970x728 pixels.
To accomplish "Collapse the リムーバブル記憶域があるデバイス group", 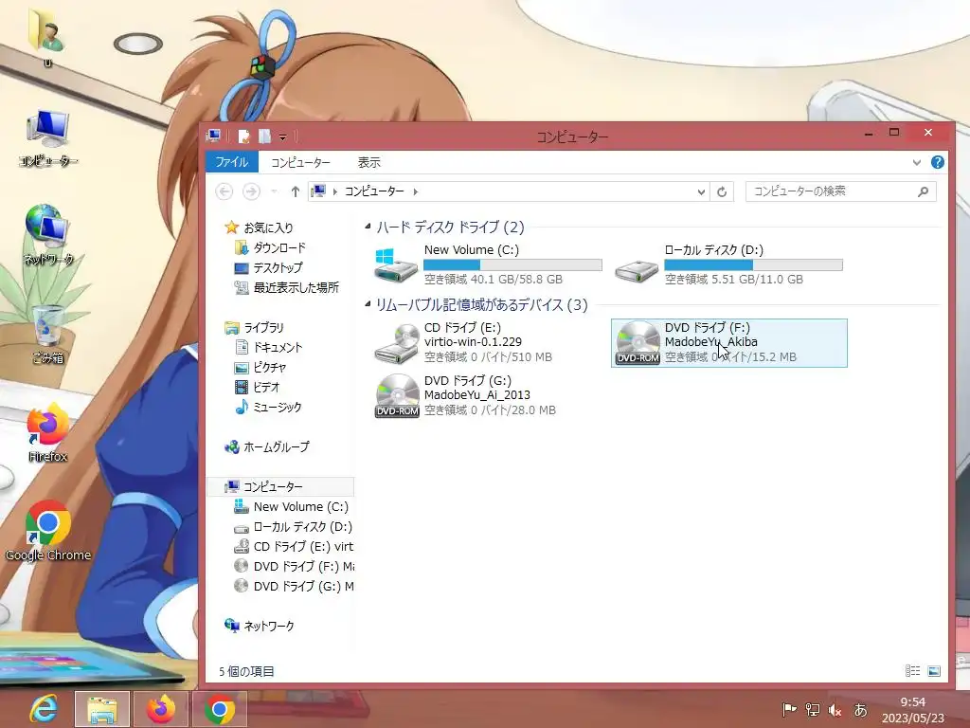I will [368, 304].
